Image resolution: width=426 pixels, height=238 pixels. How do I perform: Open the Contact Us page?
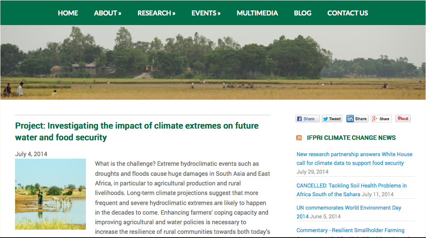(348, 13)
